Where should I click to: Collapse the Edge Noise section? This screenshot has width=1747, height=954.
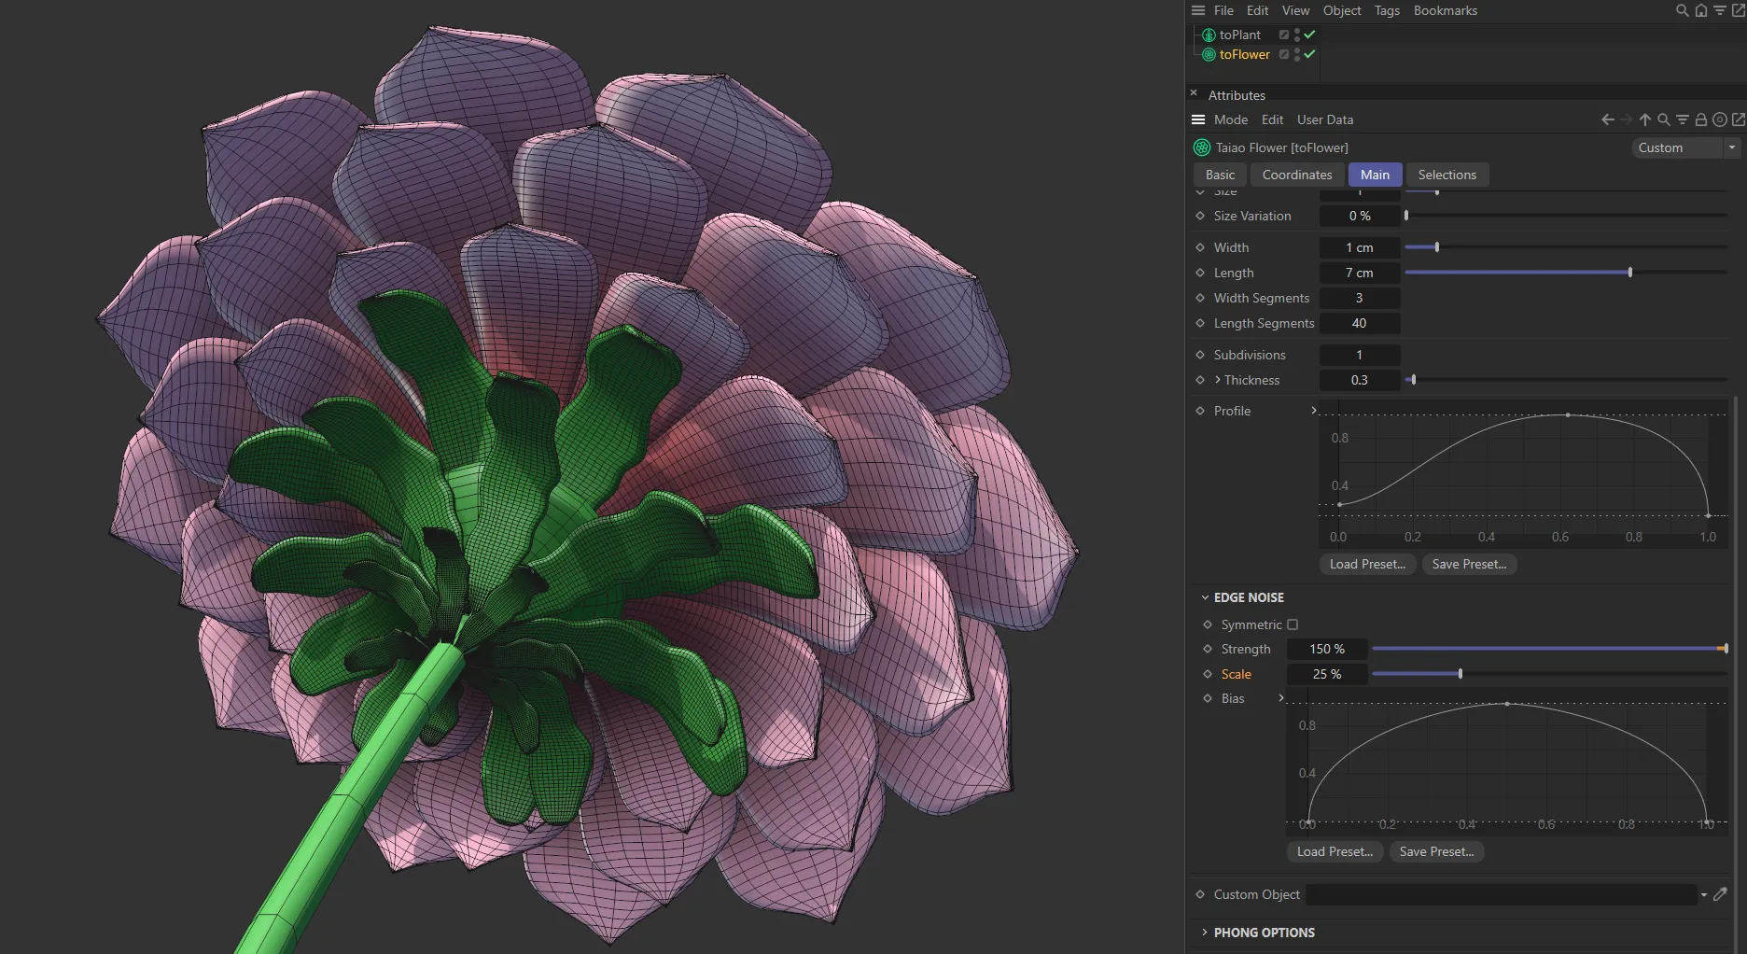[x=1205, y=597]
